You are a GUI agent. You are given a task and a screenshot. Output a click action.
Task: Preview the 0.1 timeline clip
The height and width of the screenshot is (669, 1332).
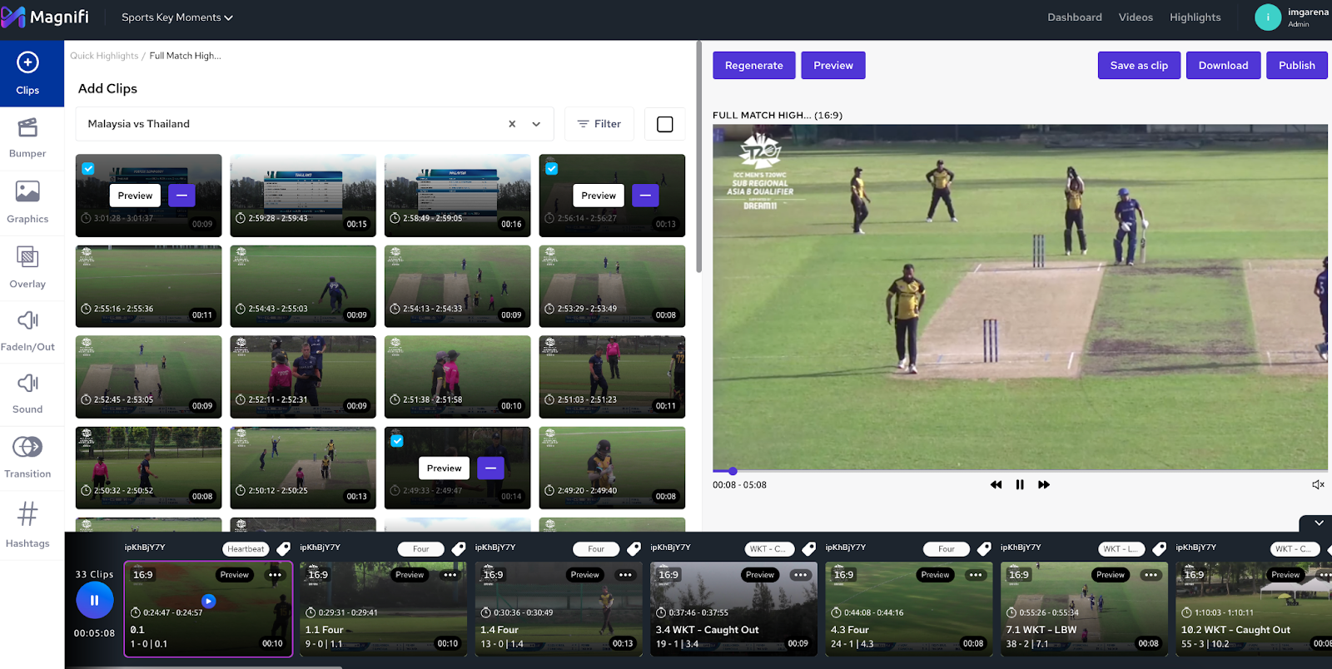coord(235,575)
